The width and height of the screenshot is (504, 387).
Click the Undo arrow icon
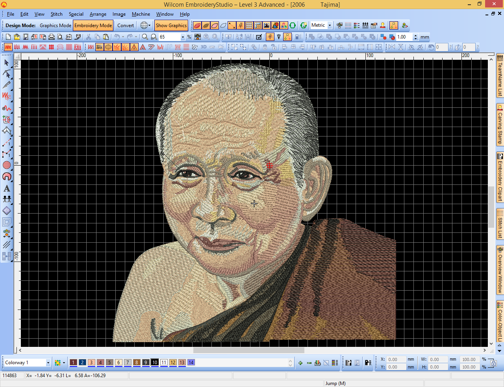(117, 37)
